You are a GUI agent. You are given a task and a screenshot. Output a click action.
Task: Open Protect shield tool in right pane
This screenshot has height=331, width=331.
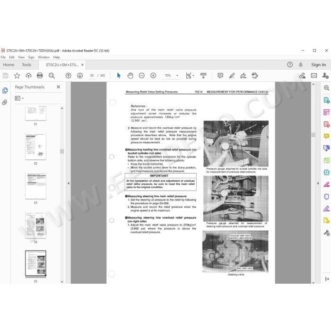coord(326,197)
